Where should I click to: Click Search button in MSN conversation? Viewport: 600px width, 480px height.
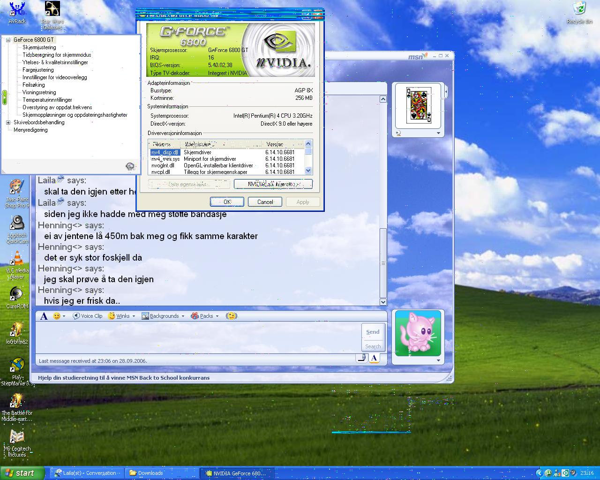tap(373, 346)
